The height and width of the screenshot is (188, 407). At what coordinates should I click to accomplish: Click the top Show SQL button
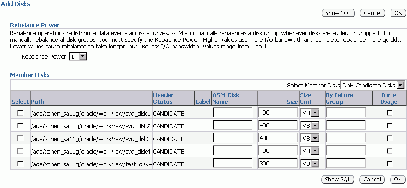[x=338, y=13]
